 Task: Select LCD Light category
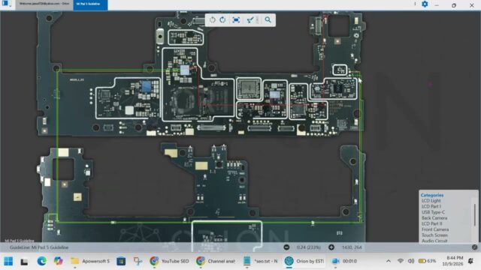point(431,201)
